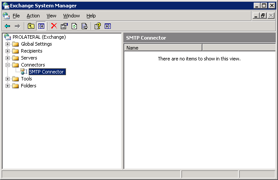Click the blank column header beside Name

(x=239, y=48)
